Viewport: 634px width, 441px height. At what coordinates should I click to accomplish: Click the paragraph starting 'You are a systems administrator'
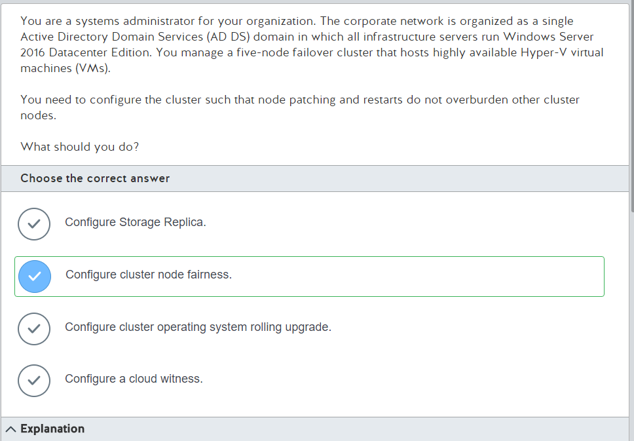tap(312, 45)
